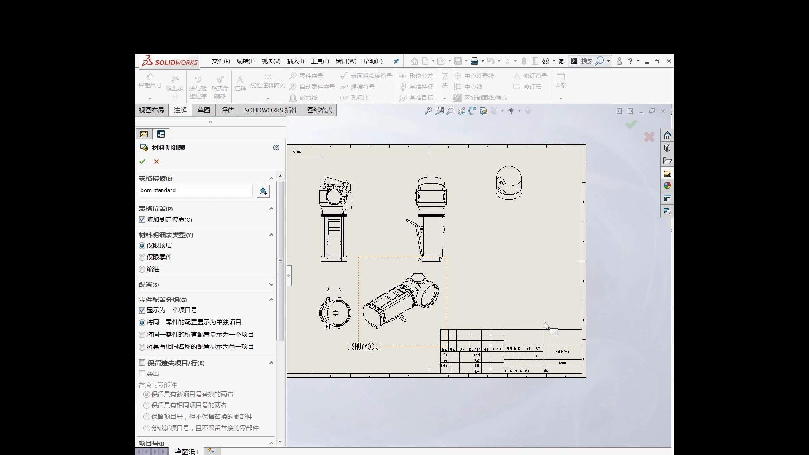The height and width of the screenshot is (455, 809).
Task: Click the Zoom to Fit view icon
Action: pos(429,111)
